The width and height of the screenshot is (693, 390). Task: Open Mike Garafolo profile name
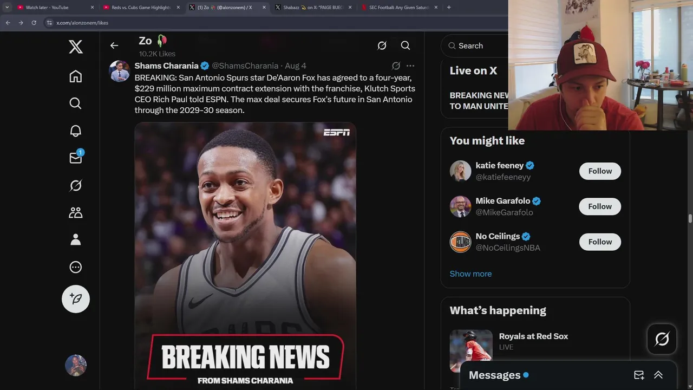pyautogui.click(x=502, y=201)
